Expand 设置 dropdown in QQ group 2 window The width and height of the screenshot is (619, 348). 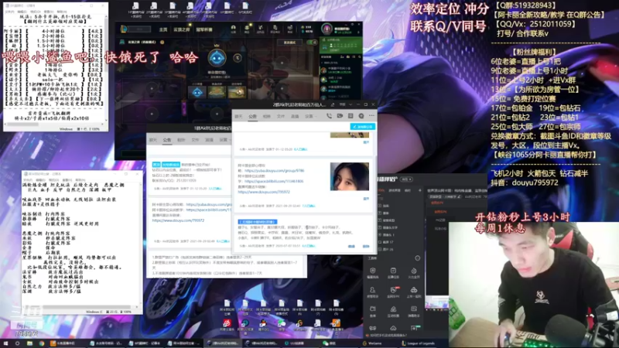pyautogui.click(x=310, y=117)
